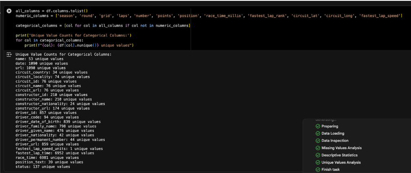Screen dimensions: 411x173
Task: Select output line 'circuit_url: 76 unique values'
Action: point(47,90)
